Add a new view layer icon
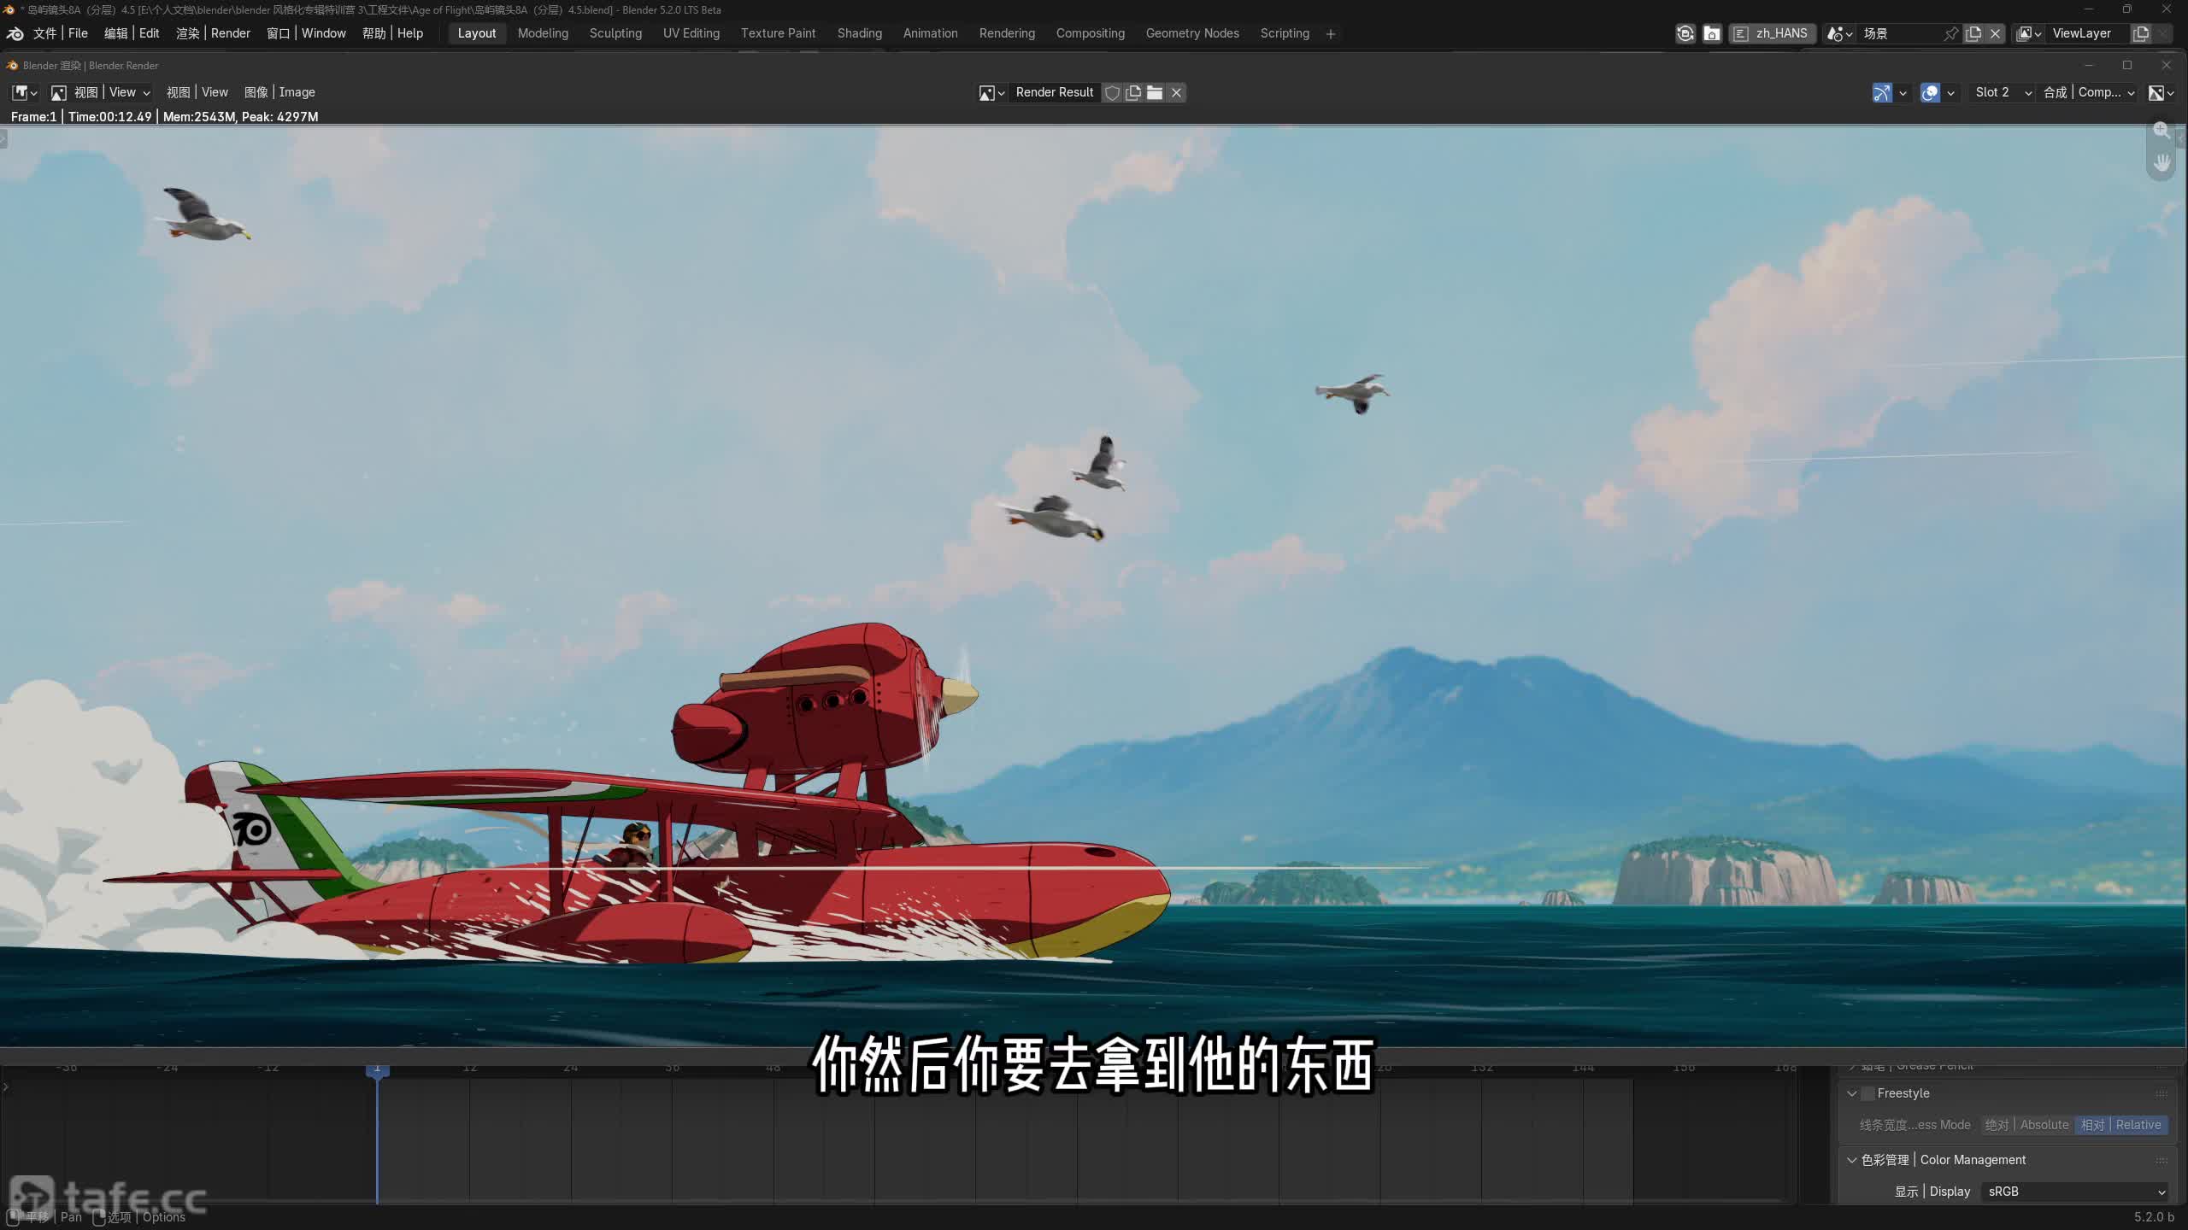Screen dimensions: 2188x1230 [2141, 33]
